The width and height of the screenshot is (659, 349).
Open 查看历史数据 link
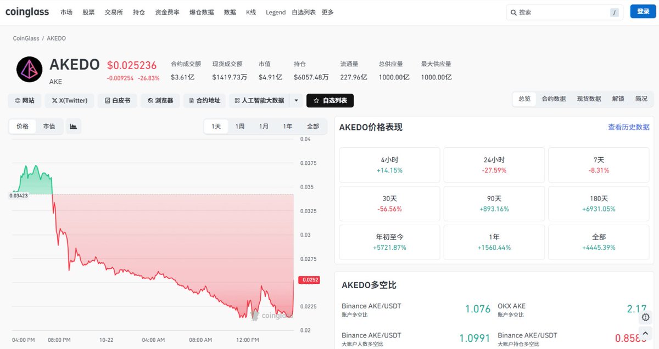[x=629, y=127]
